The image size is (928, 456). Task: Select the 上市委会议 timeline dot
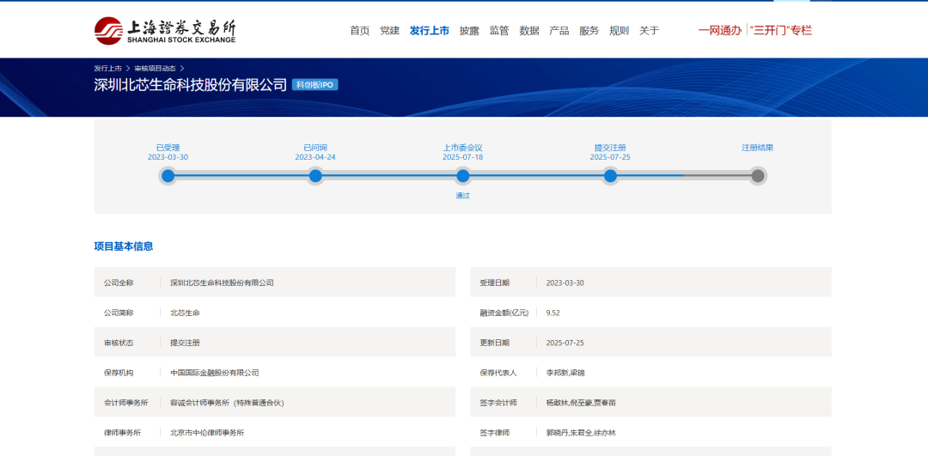(x=463, y=176)
